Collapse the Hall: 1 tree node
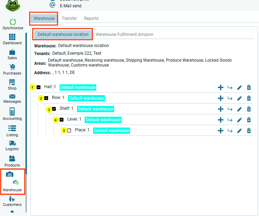The height and width of the screenshot is (216, 259). click(x=39, y=87)
